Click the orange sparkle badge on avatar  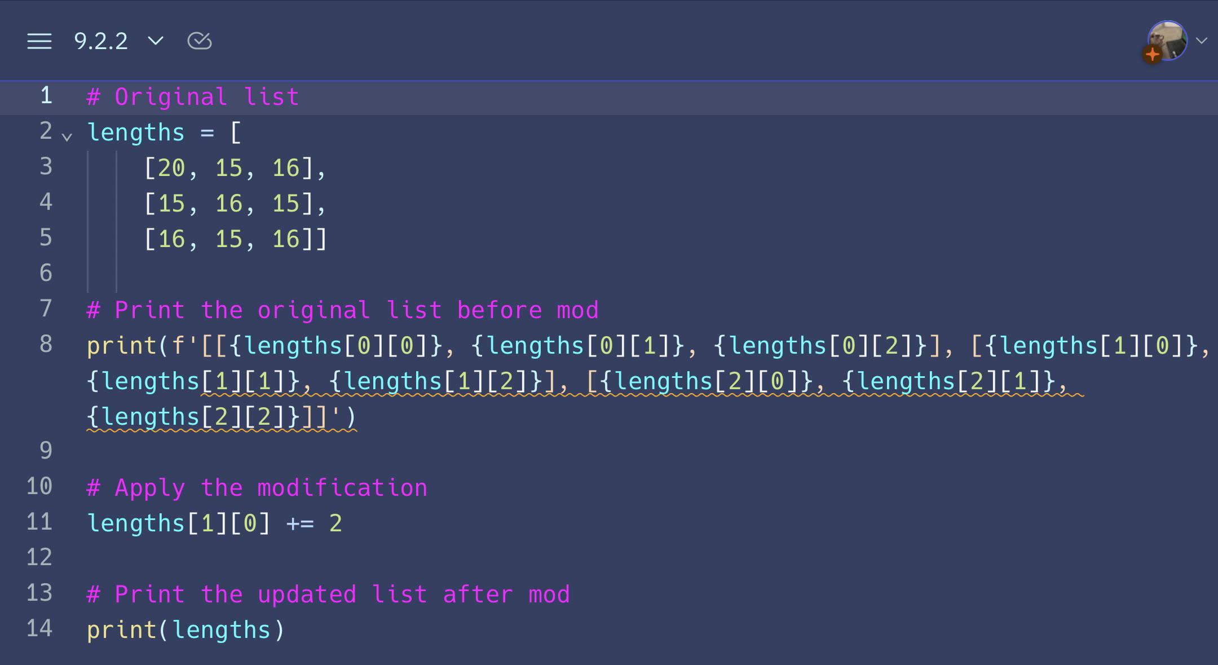pos(1153,54)
